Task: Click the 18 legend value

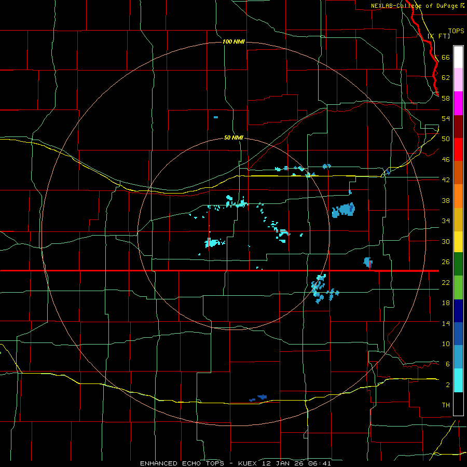Action: 446,303
